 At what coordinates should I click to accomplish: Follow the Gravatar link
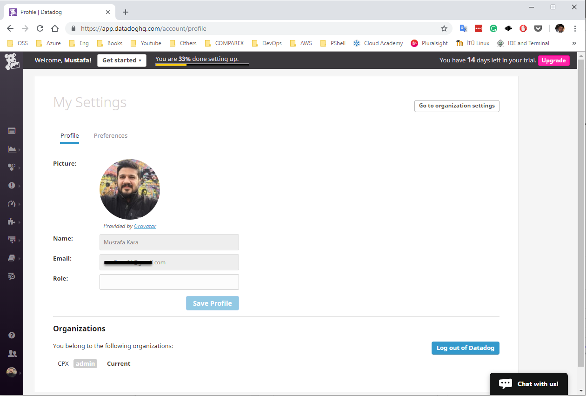point(145,226)
